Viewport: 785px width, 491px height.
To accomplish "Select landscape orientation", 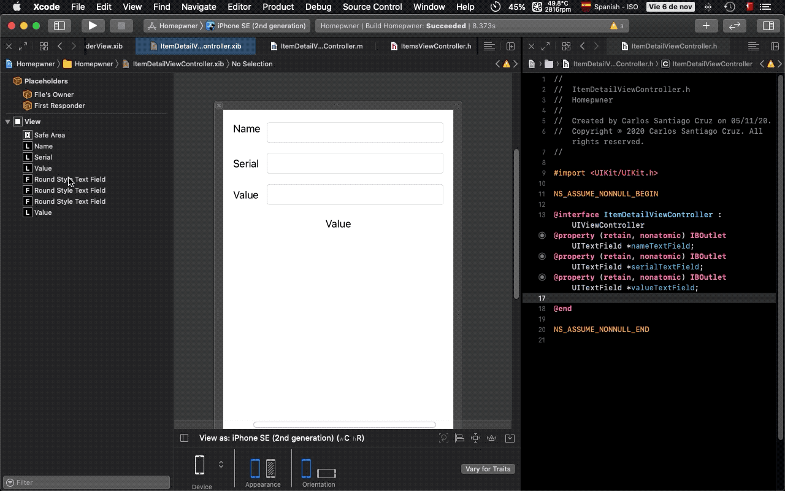I will click(327, 473).
